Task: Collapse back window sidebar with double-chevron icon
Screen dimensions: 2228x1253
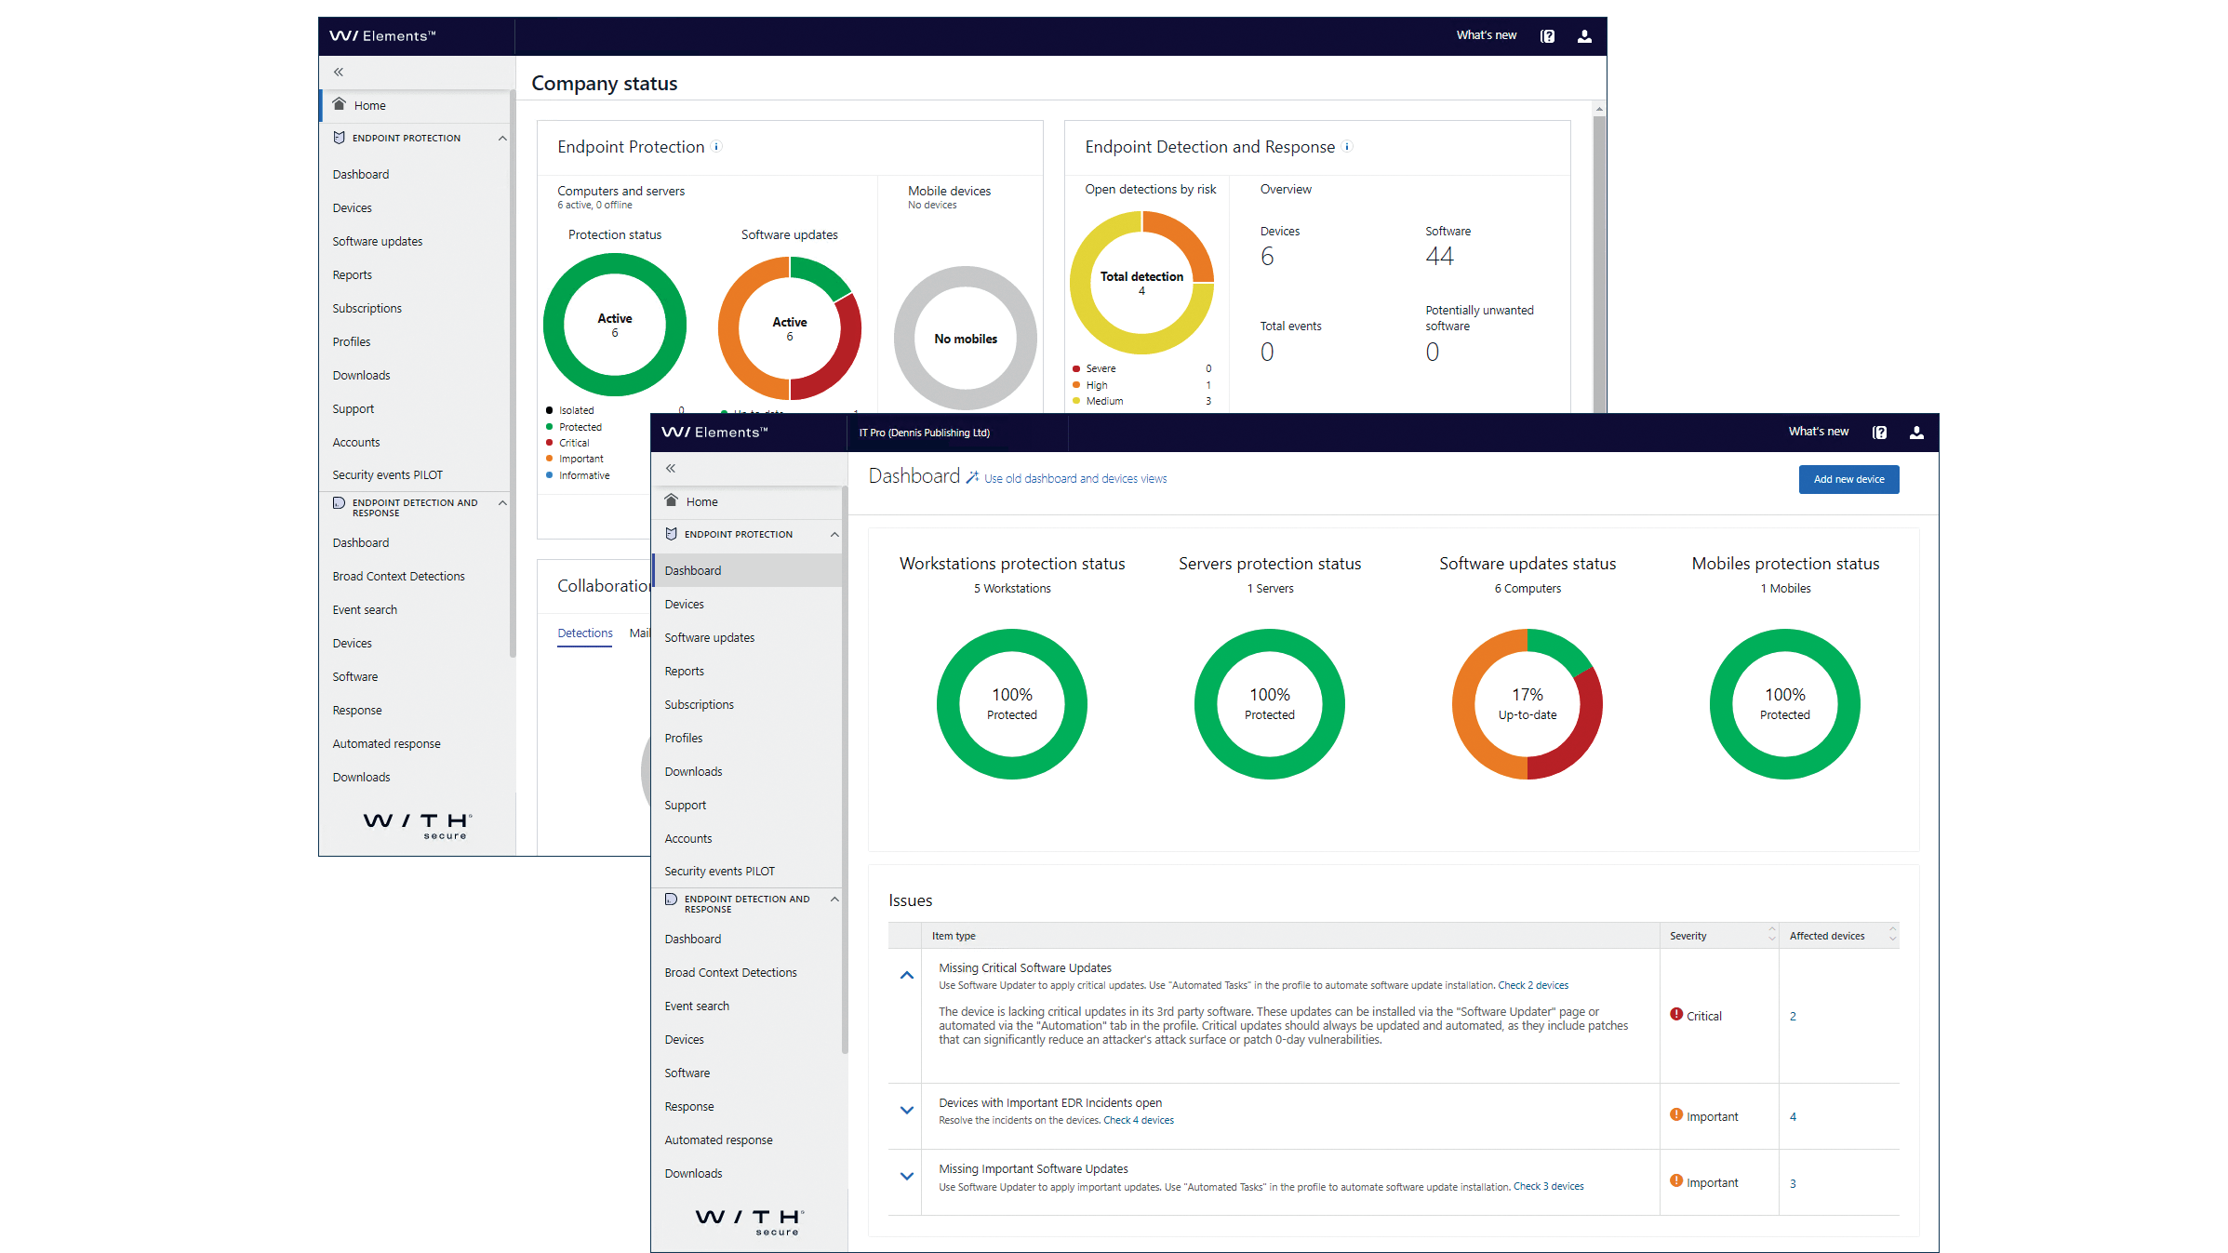Action: (339, 72)
